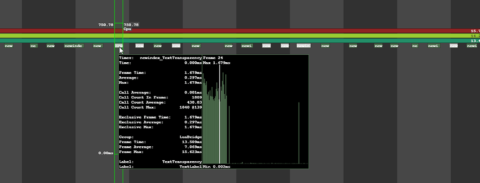Viewport: 480px width, 183px height.
Task: Select the light green 14.2 timeline bar
Action: coord(240,36)
